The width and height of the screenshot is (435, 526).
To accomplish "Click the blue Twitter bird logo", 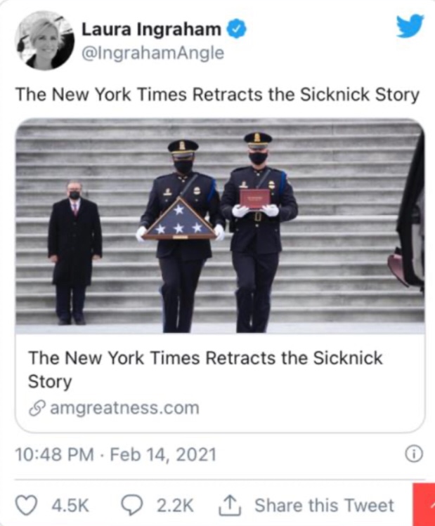I will (410, 25).
